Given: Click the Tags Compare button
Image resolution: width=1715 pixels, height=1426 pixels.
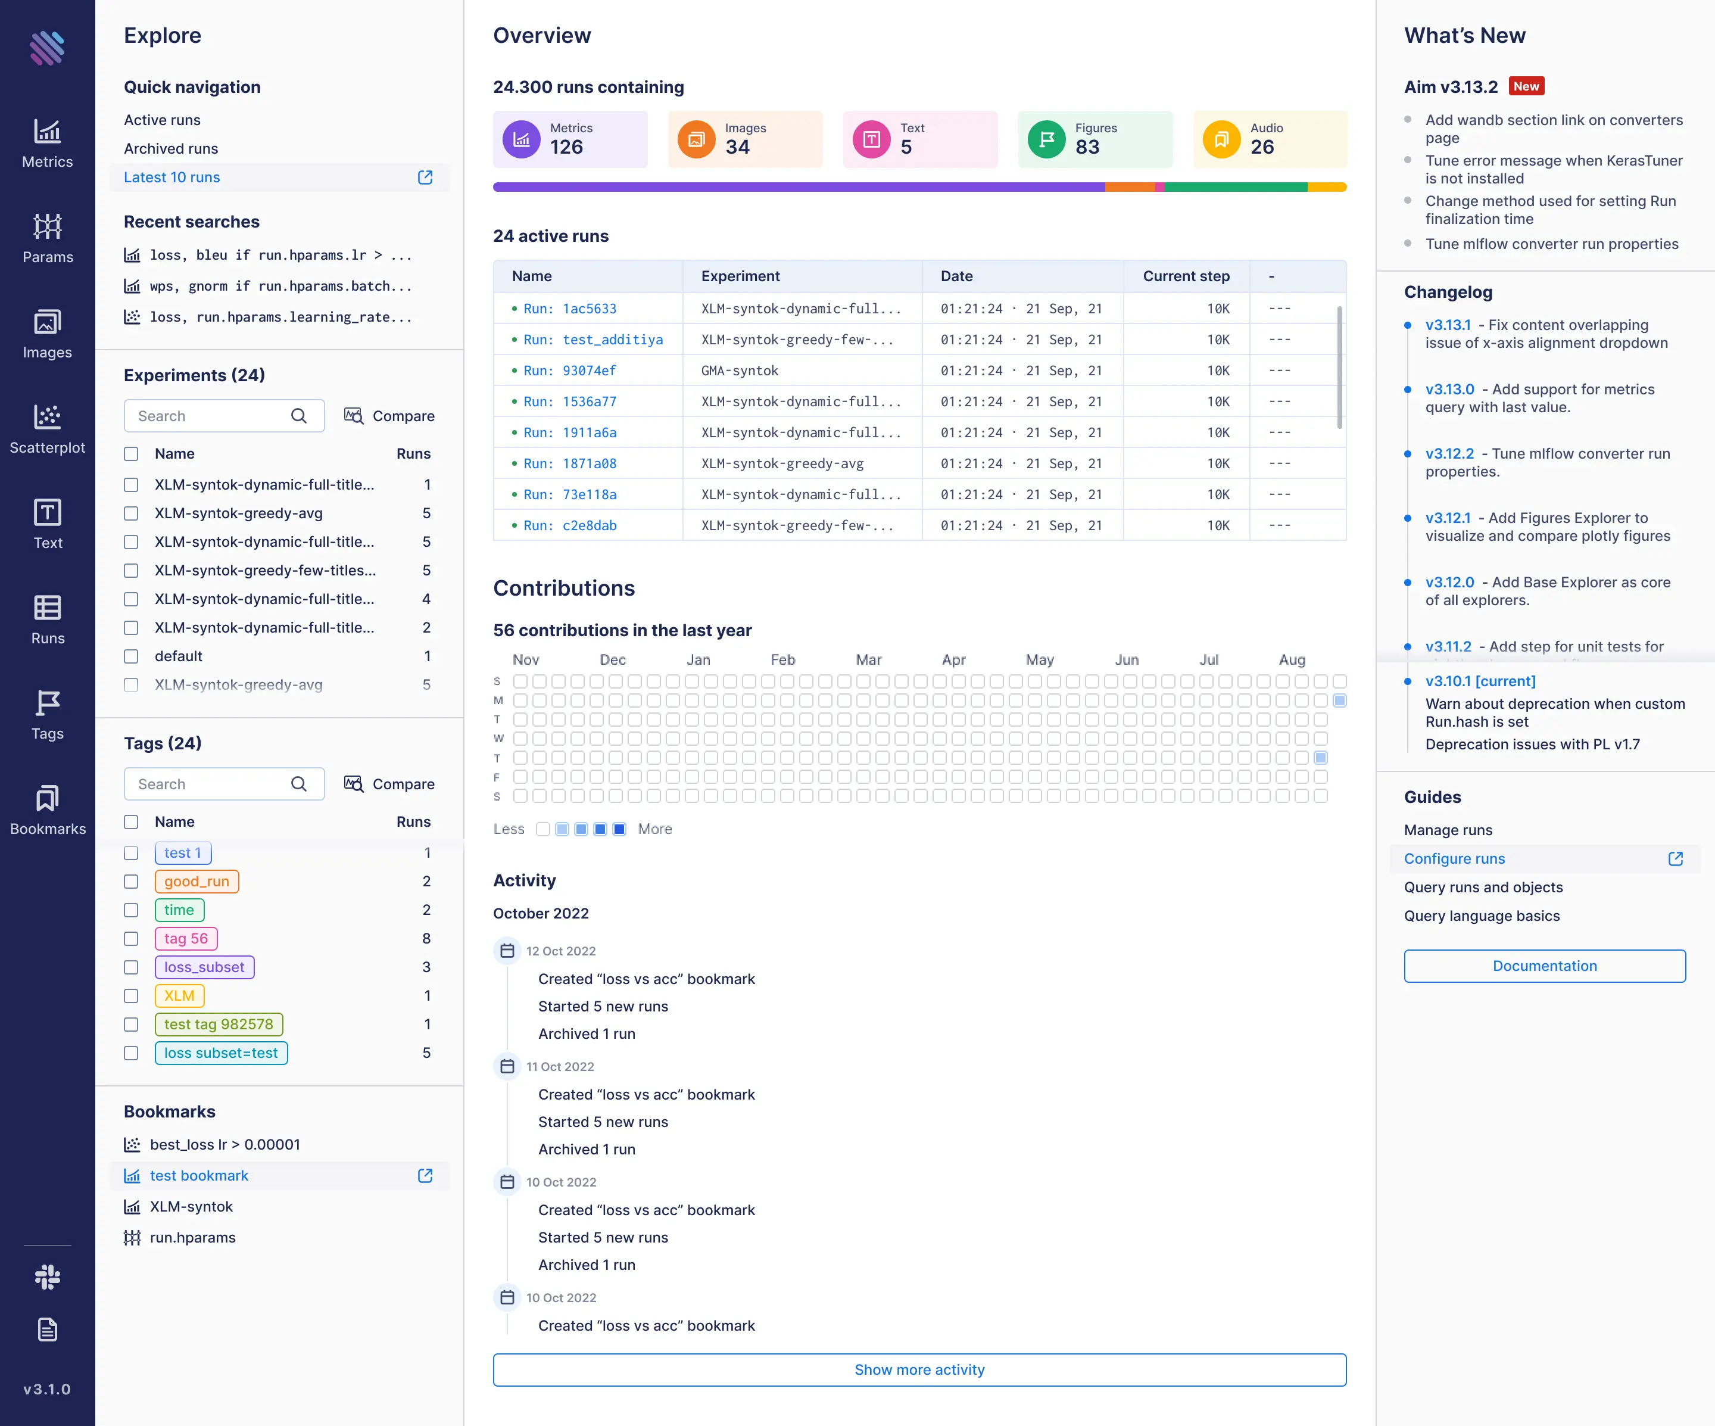Looking at the screenshot, I should 389,784.
